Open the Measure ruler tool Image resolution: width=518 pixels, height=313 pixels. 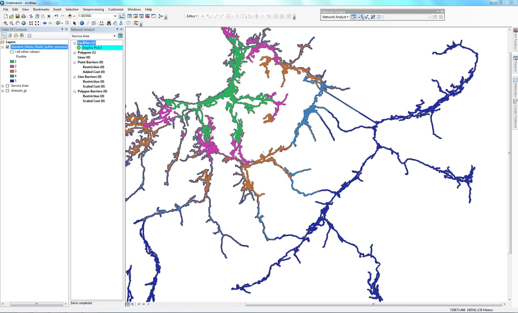101,23
